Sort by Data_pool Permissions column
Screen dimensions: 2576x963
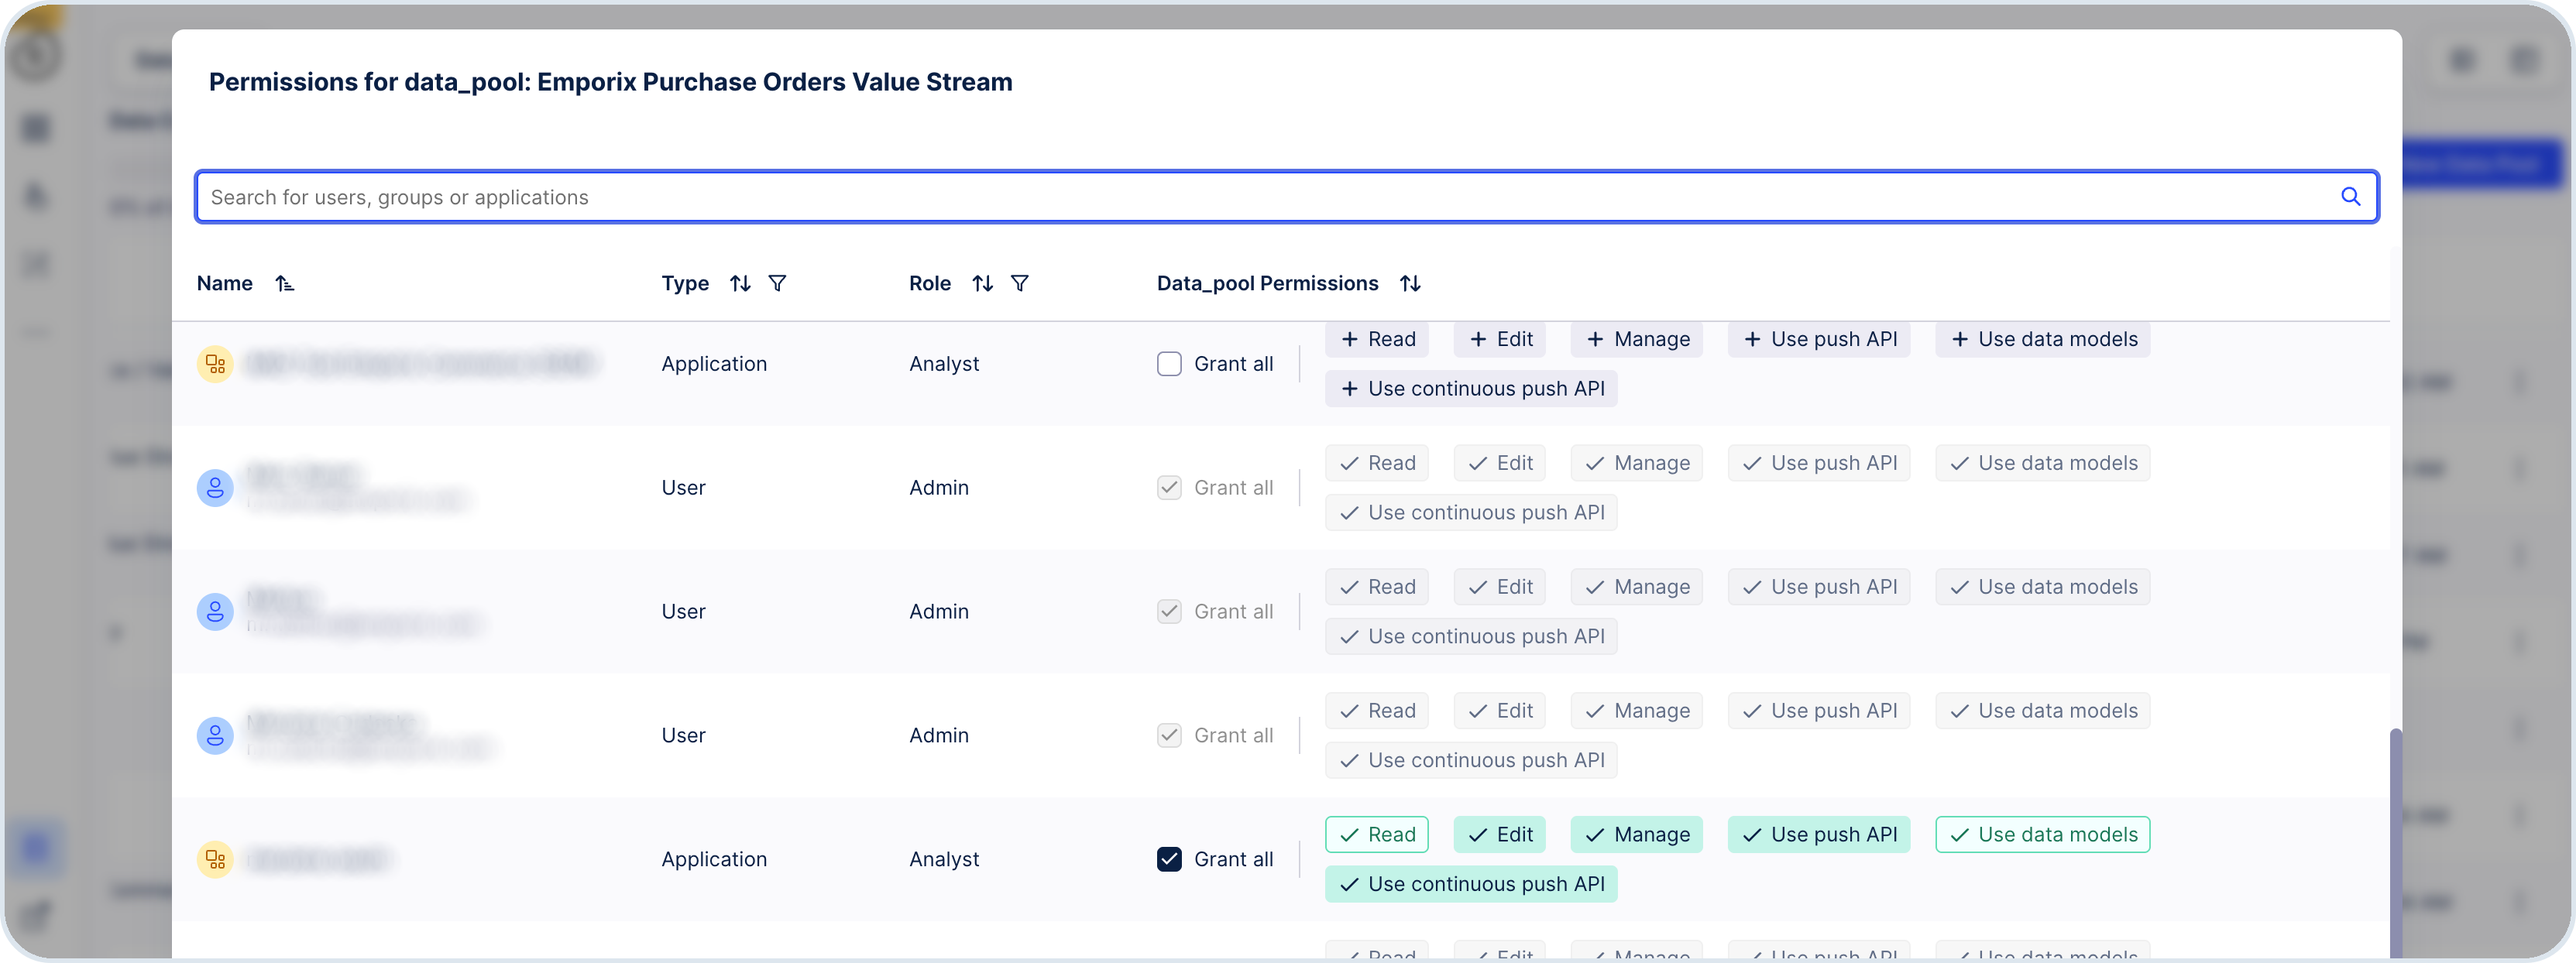click(x=1410, y=284)
